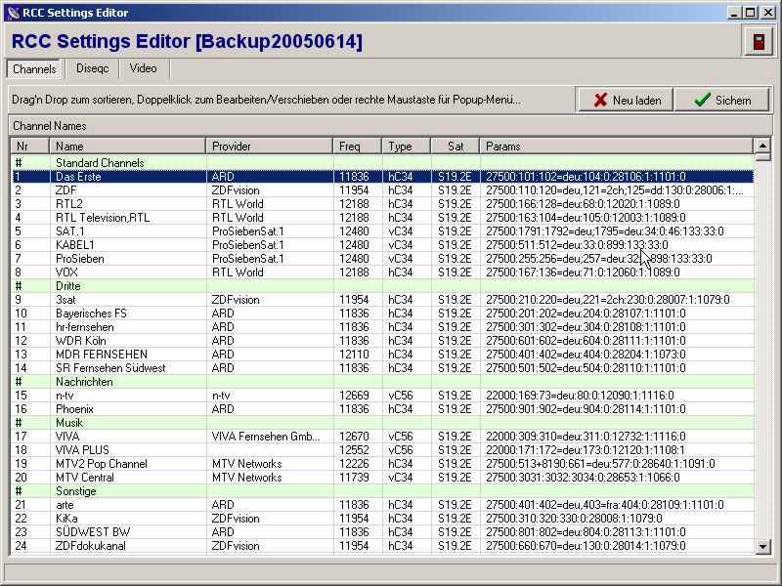Sort by the Freq column header

click(357, 146)
